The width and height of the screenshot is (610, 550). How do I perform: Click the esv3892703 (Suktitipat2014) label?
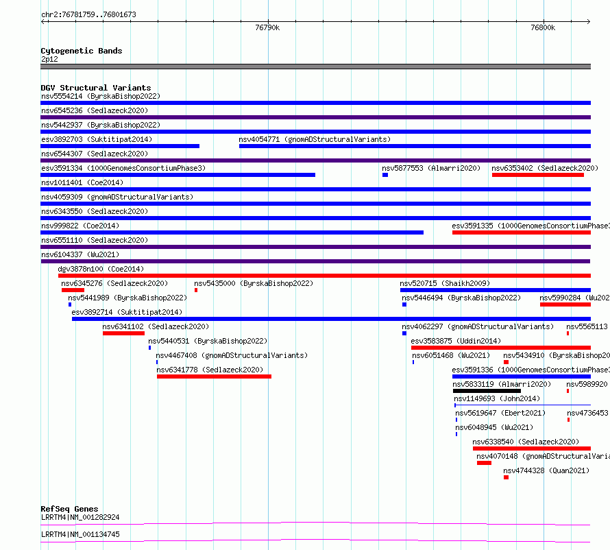point(97,139)
